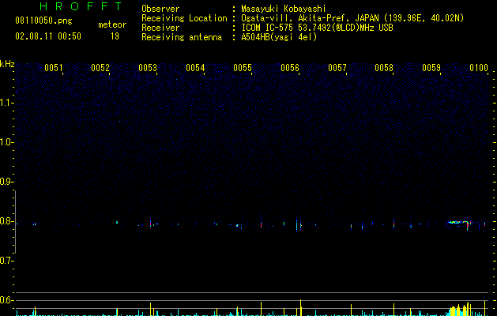497x316 pixels.
Task: Click time marker 0059
Action: (x=431, y=68)
